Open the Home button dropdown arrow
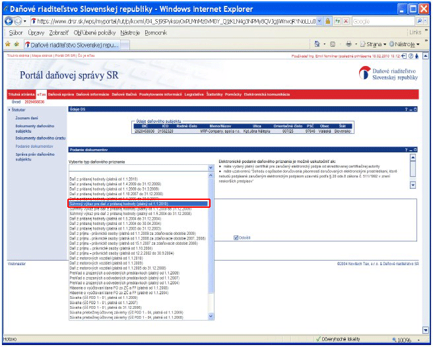 pyautogui.click(x=325, y=44)
